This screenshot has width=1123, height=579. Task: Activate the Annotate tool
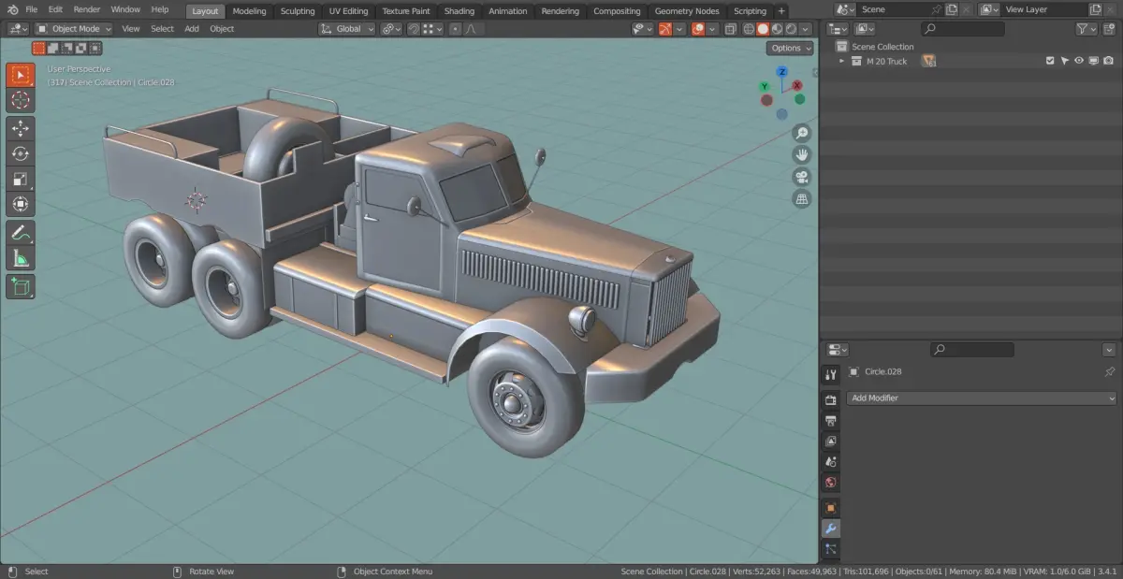pos(21,232)
